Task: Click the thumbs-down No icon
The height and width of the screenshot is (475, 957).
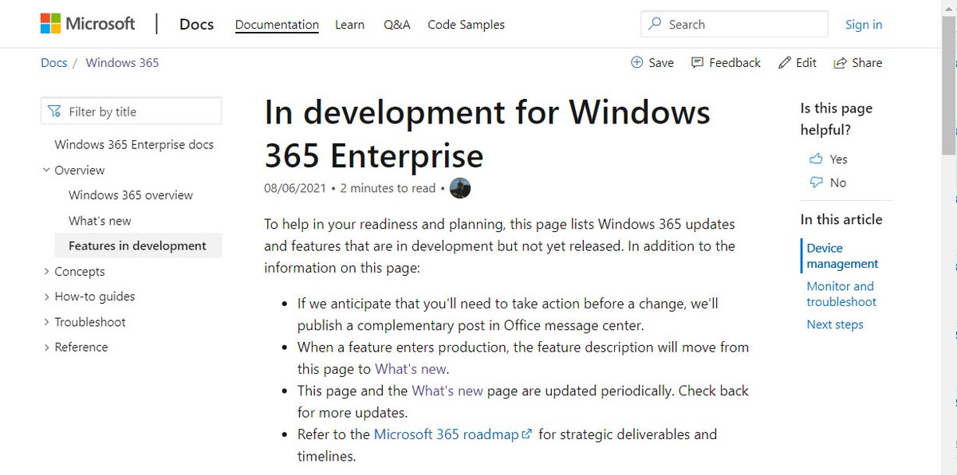Action: click(x=816, y=183)
